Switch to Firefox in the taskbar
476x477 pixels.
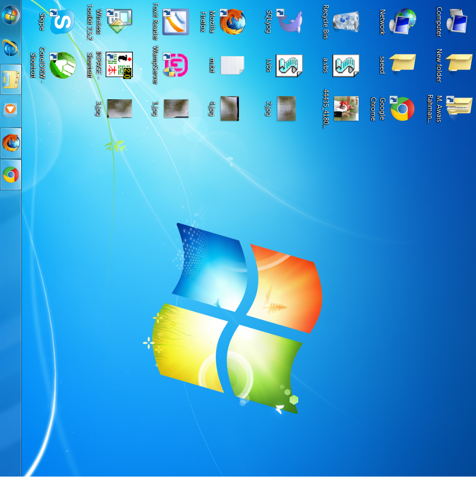coord(10,143)
